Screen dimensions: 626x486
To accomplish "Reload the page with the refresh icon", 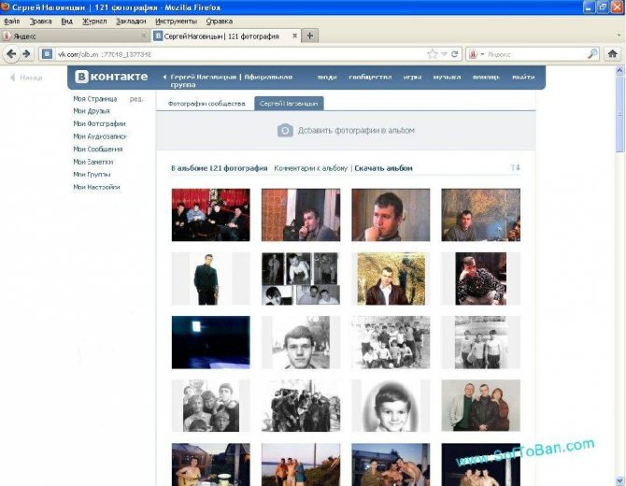I will [454, 54].
